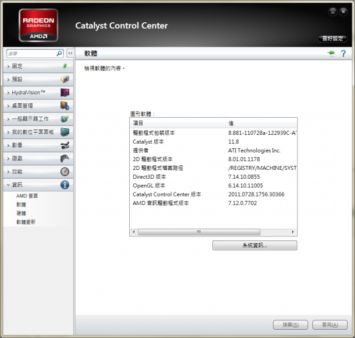Select the 2D 驅動程式版本 row
The height and width of the screenshot is (338, 355).
214,159
